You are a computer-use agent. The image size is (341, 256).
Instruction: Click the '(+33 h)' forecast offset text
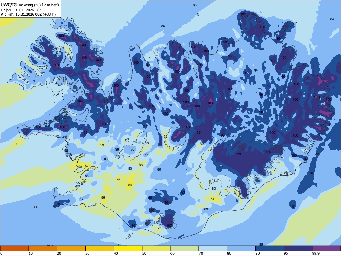(x=49, y=14)
